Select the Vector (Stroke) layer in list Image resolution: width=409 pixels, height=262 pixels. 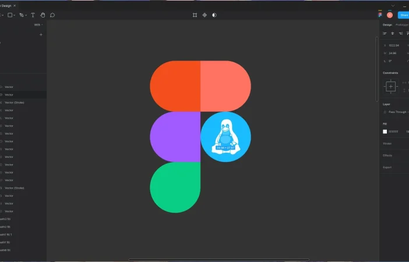[x=15, y=102]
